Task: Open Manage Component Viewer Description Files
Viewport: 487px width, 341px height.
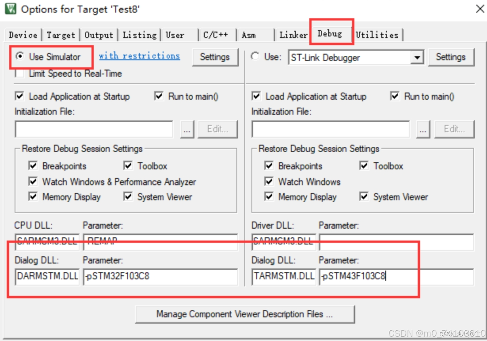Action: coord(245,314)
